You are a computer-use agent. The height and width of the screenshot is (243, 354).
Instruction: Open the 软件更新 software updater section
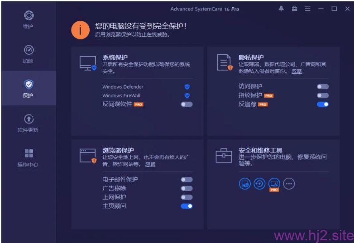pos(29,123)
